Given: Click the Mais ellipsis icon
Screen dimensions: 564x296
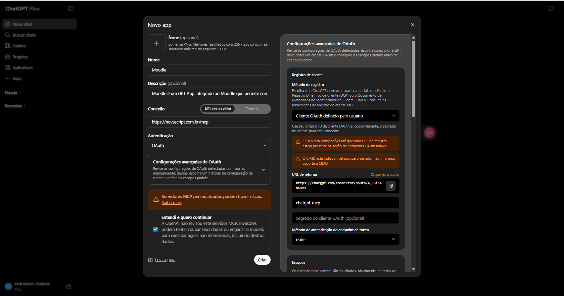Looking at the screenshot, I should click(x=8, y=79).
